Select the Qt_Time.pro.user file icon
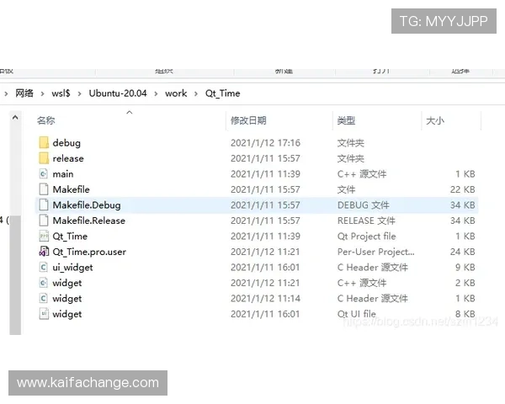 [x=44, y=252]
